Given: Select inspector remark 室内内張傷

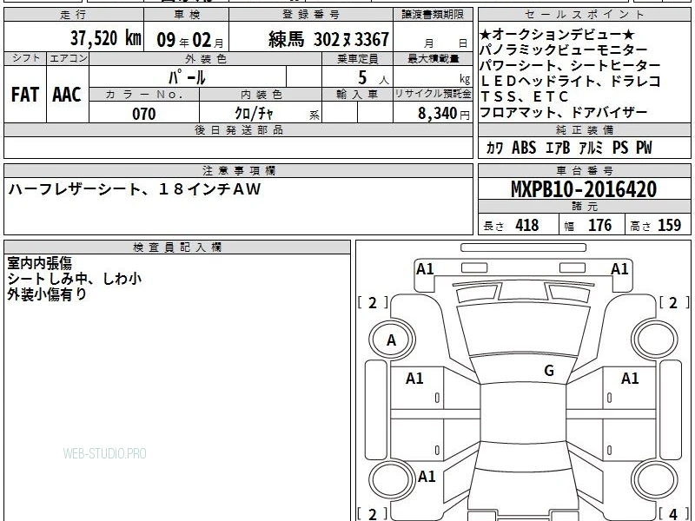Looking at the screenshot, I should 39,263.
